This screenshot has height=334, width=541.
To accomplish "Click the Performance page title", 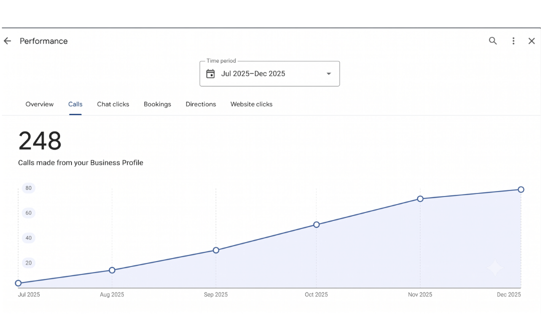I will pyautogui.click(x=44, y=41).
